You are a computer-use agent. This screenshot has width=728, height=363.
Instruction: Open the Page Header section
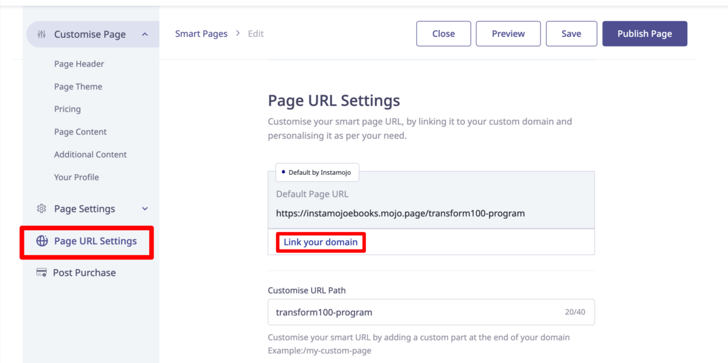[78, 63]
